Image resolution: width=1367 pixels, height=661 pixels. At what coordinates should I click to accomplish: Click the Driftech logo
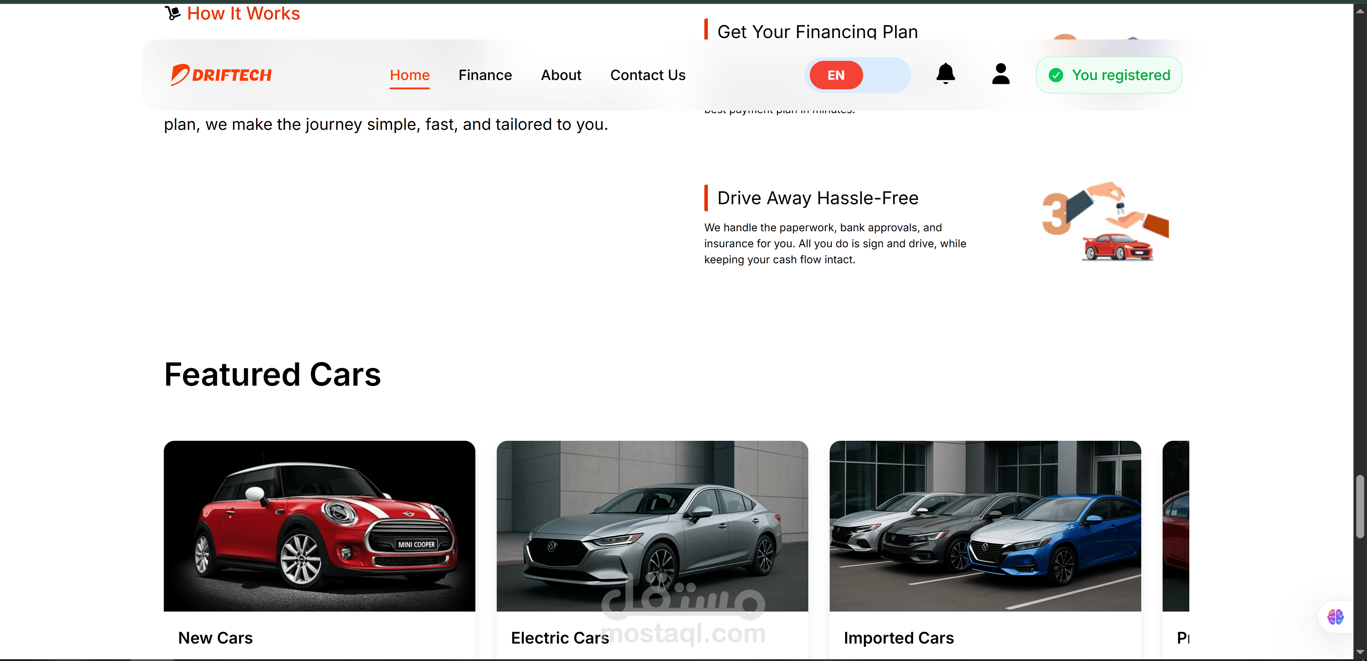(221, 75)
